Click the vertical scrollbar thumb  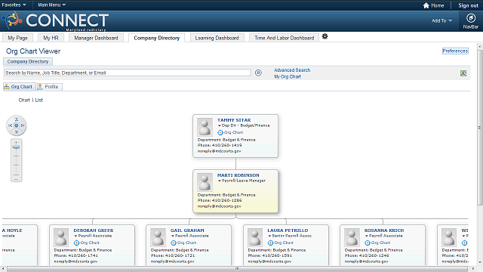click(x=480, y=128)
